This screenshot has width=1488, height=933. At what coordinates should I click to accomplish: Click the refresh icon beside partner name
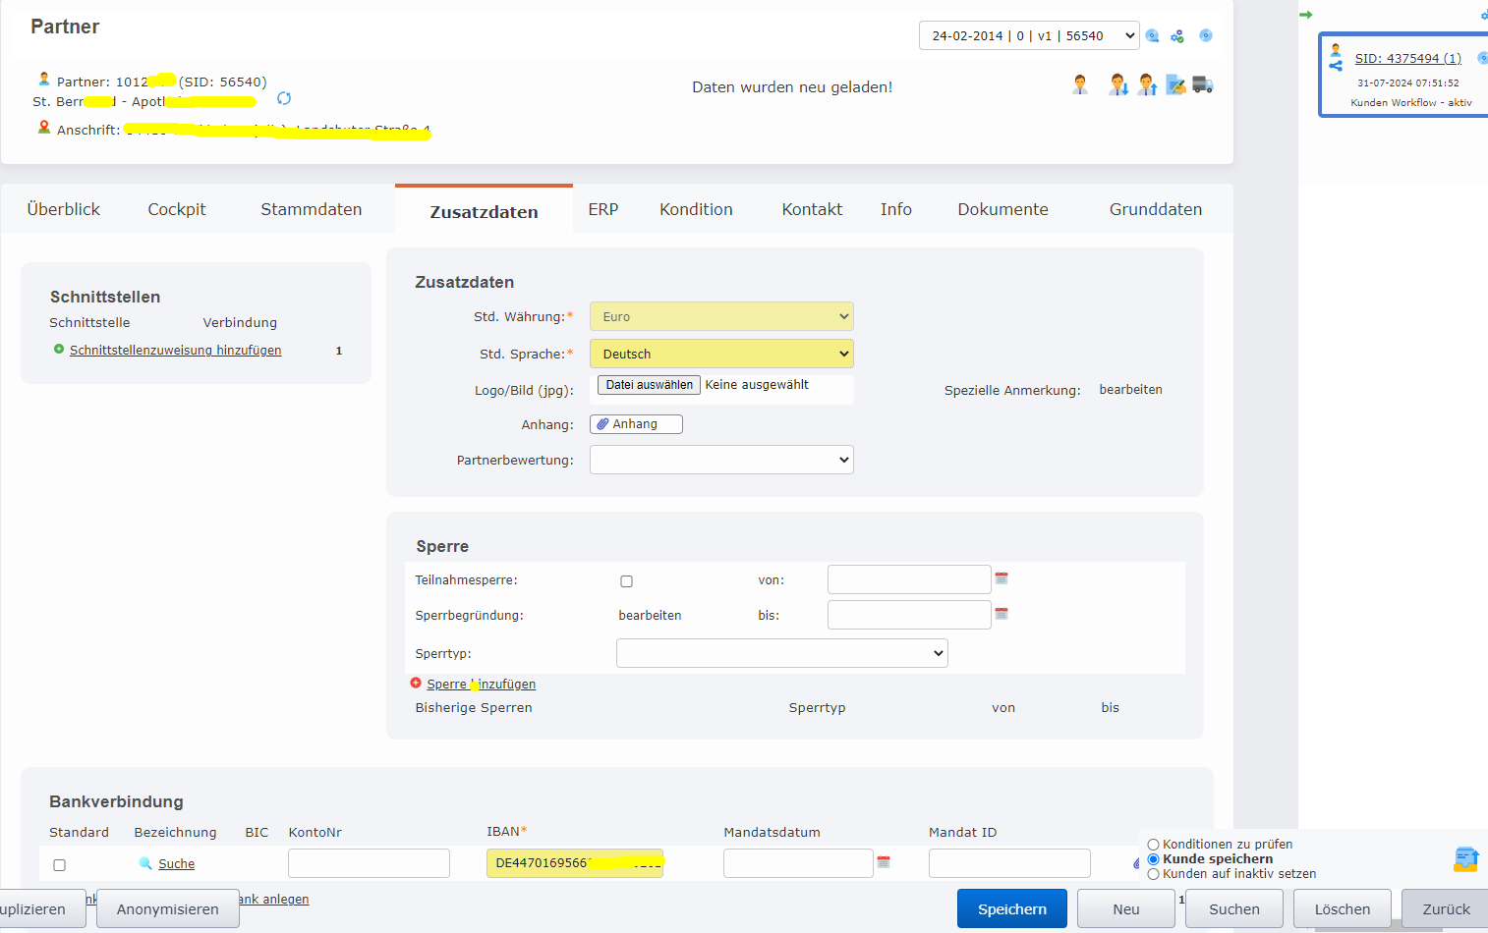tap(284, 98)
